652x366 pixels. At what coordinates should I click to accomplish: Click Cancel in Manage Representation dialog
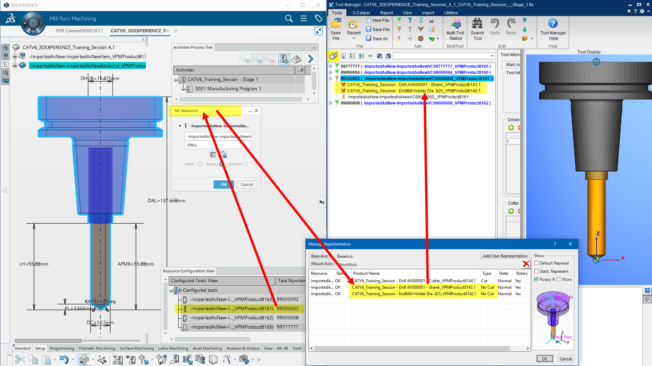566,359
